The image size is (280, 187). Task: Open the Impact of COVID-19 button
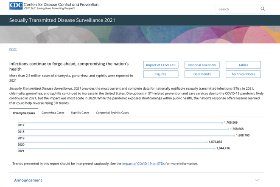pos(161,65)
